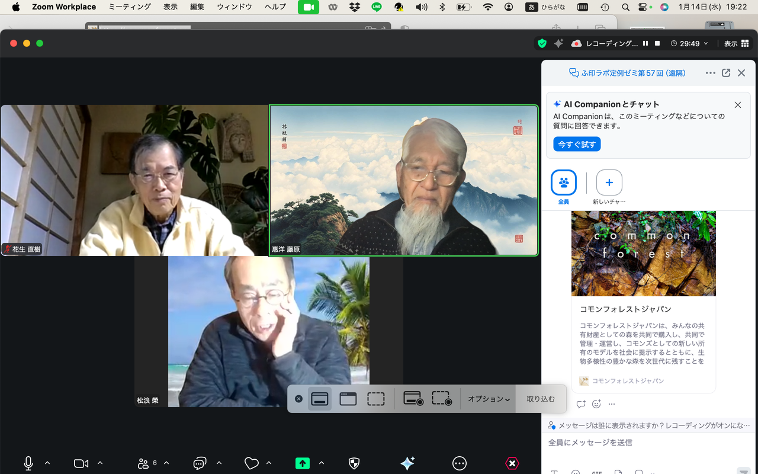758x474 pixels.
Task: Pop out the chat panel
Action: pyautogui.click(x=726, y=73)
